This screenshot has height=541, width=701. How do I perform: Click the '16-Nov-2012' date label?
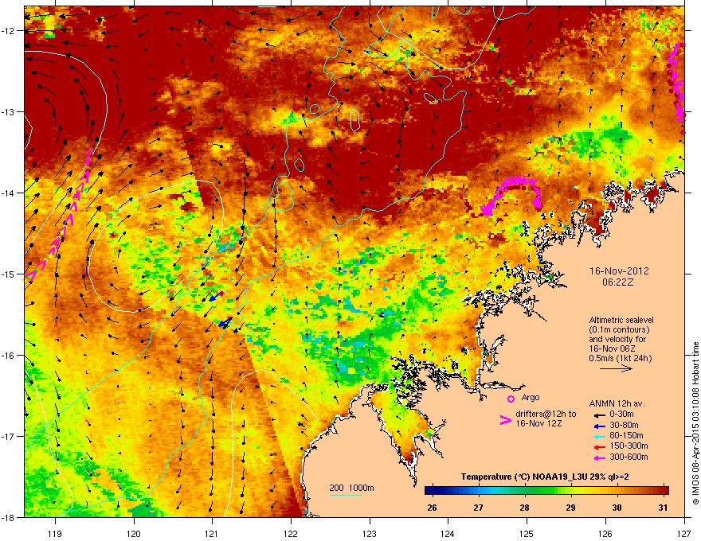[x=619, y=271]
